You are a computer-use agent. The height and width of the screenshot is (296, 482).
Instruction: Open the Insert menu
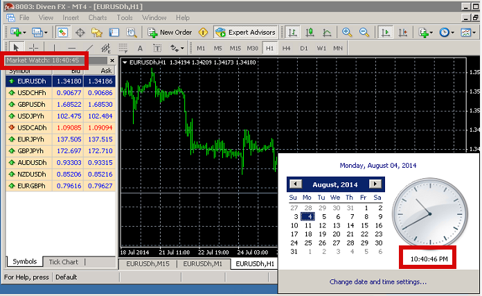71,18
